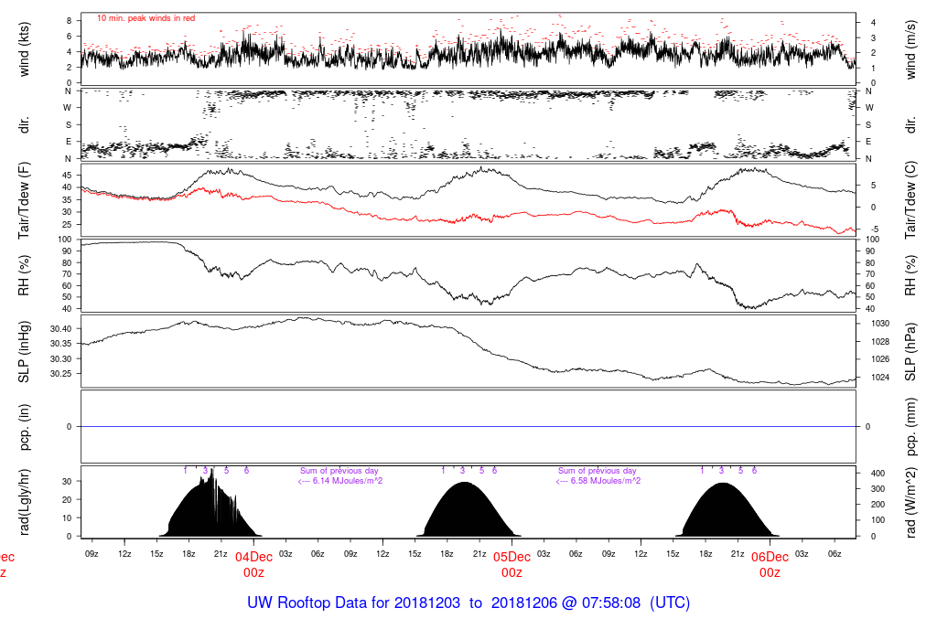Click the '06Dec 00z' date marker
This screenshot has height=640, width=937.
[770, 565]
